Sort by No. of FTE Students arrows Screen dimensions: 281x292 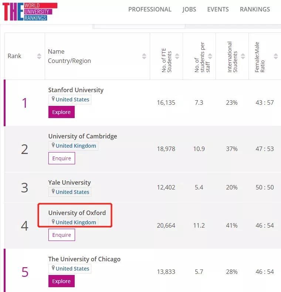[x=177, y=56]
